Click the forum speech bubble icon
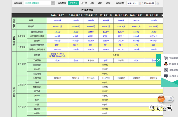Image resolution: width=178 pixels, height=117 pixels. click(x=166, y=76)
